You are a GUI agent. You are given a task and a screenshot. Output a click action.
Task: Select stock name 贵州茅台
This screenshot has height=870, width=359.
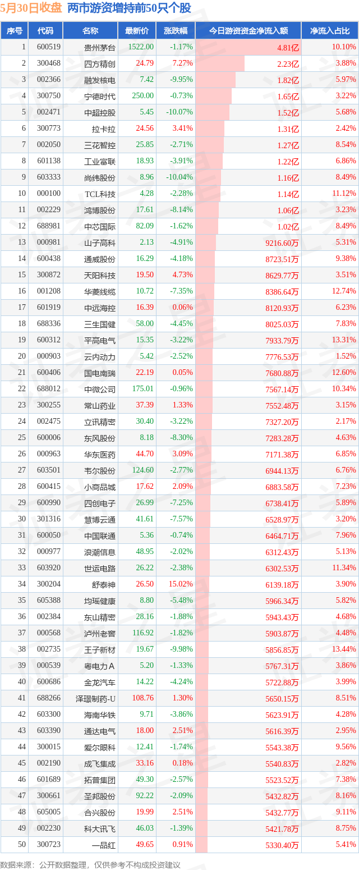click(x=100, y=48)
